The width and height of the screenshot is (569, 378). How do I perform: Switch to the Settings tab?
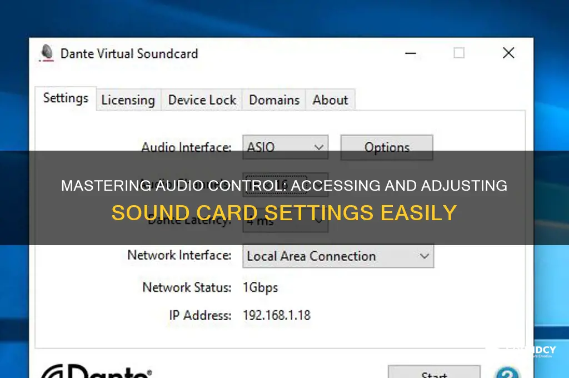pos(66,98)
